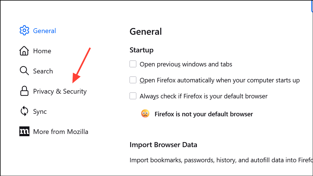Click 'Always check if Firefox is default' text
The width and height of the screenshot is (313, 176).
[204, 96]
